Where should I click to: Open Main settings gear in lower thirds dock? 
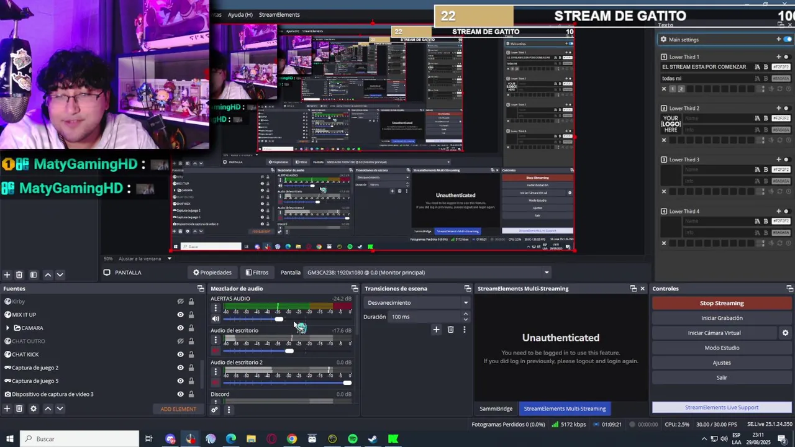[x=663, y=39]
